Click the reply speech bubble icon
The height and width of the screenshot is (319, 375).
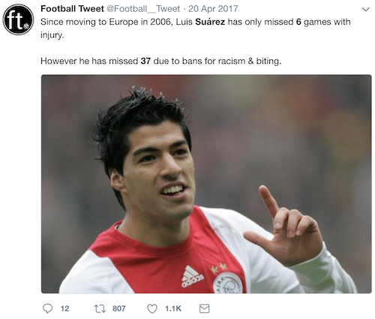coord(47,308)
